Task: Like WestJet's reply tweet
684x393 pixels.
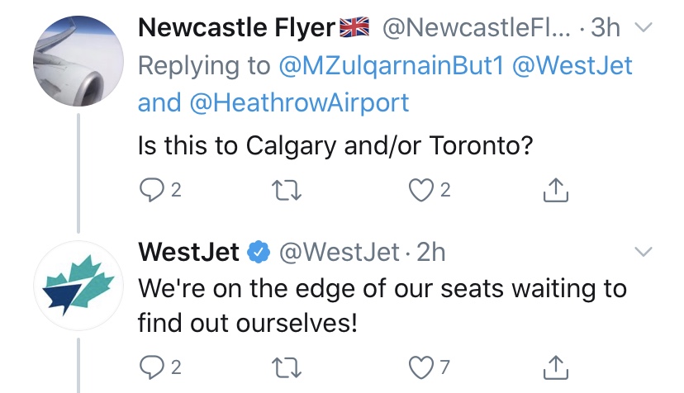Action: click(x=420, y=366)
